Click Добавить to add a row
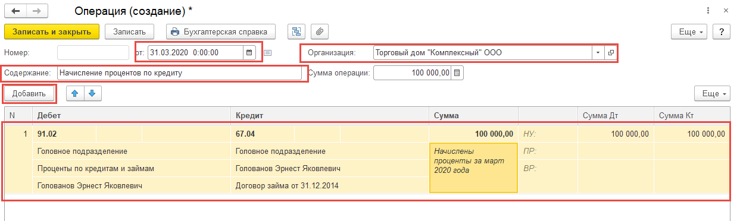740x221 pixels. (x=29, y=93)
